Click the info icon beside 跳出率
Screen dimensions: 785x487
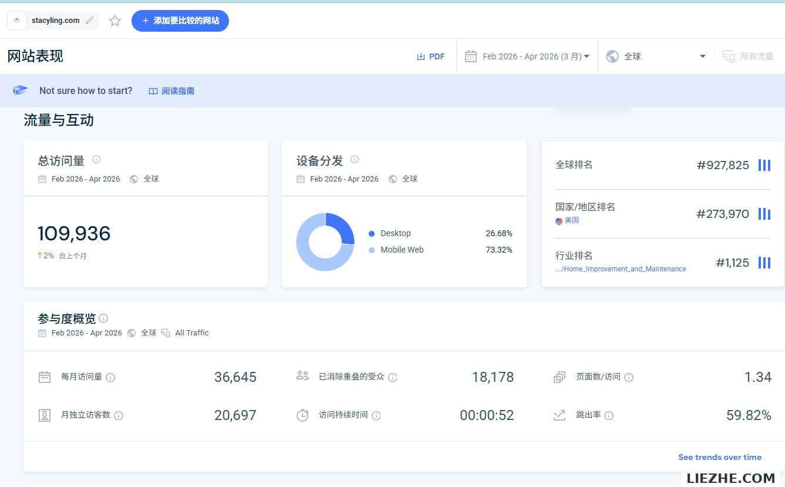point(609,415)
